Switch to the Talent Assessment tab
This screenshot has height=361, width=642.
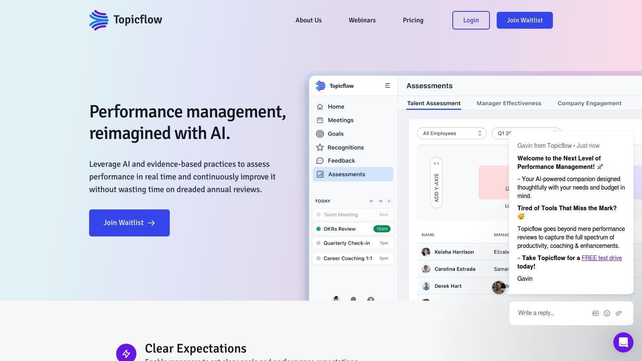tap(434, 103)
